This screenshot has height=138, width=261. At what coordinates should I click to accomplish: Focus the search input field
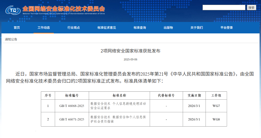click(x=224, y=7)
